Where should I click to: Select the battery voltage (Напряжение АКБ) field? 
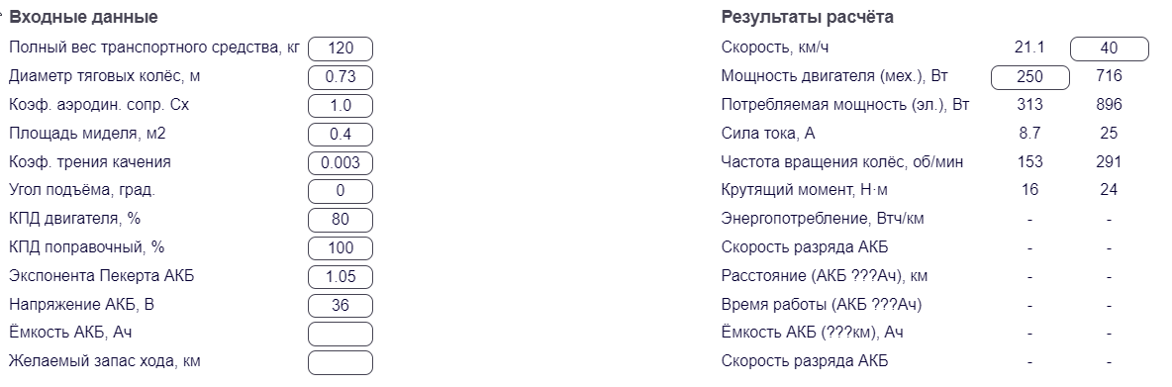341,305
